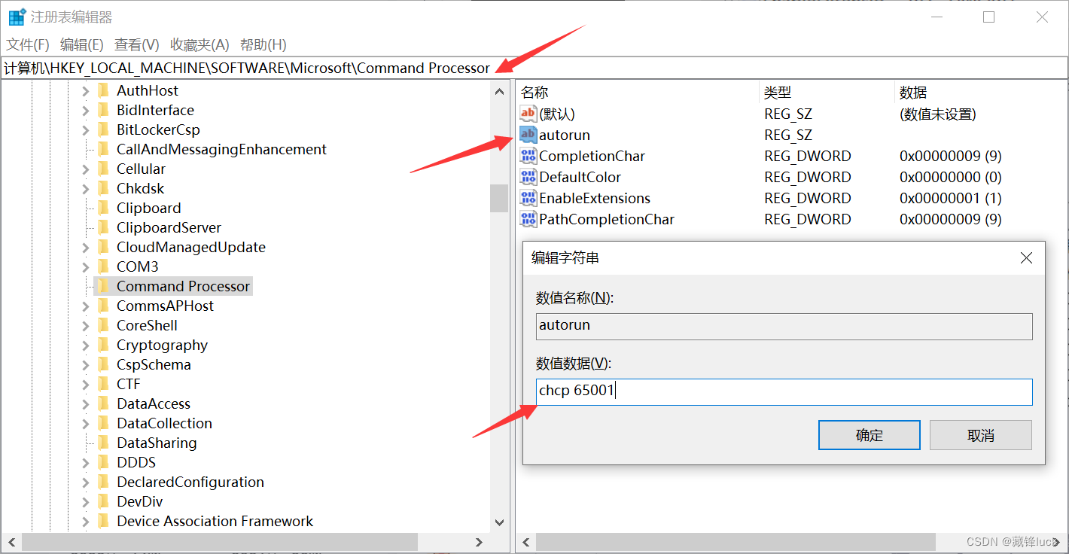Screen dimensions: 1069x554
Task: Click the tree horizontal scrollbar thumb
Action: click(219, 542)
